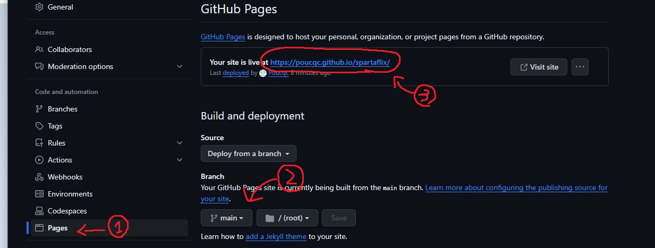
Task: Click the Codespaces icon
Action: [x=39, y=211]
